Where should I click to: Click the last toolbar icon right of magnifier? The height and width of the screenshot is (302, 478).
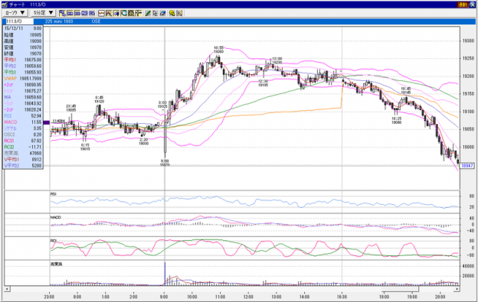(x=179, y=13)
